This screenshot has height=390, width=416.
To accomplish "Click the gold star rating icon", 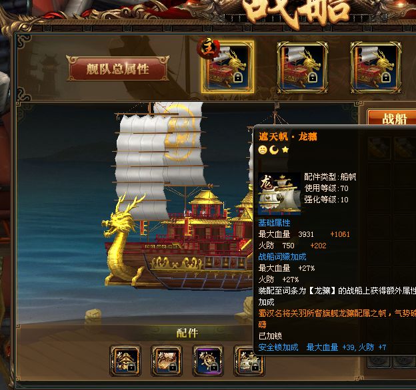I will [285, 150].
